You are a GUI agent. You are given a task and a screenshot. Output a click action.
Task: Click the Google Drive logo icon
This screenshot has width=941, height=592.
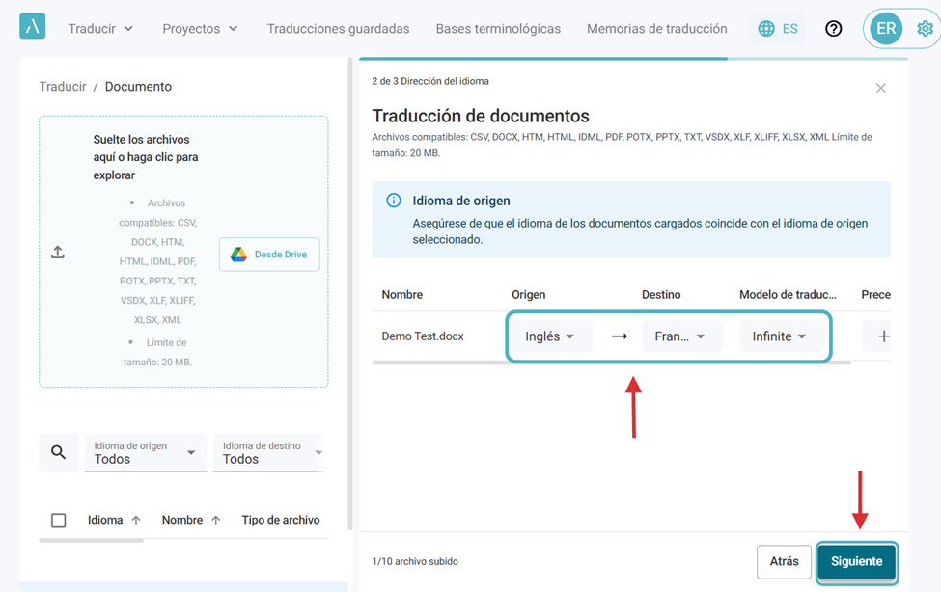click(238, 255)
